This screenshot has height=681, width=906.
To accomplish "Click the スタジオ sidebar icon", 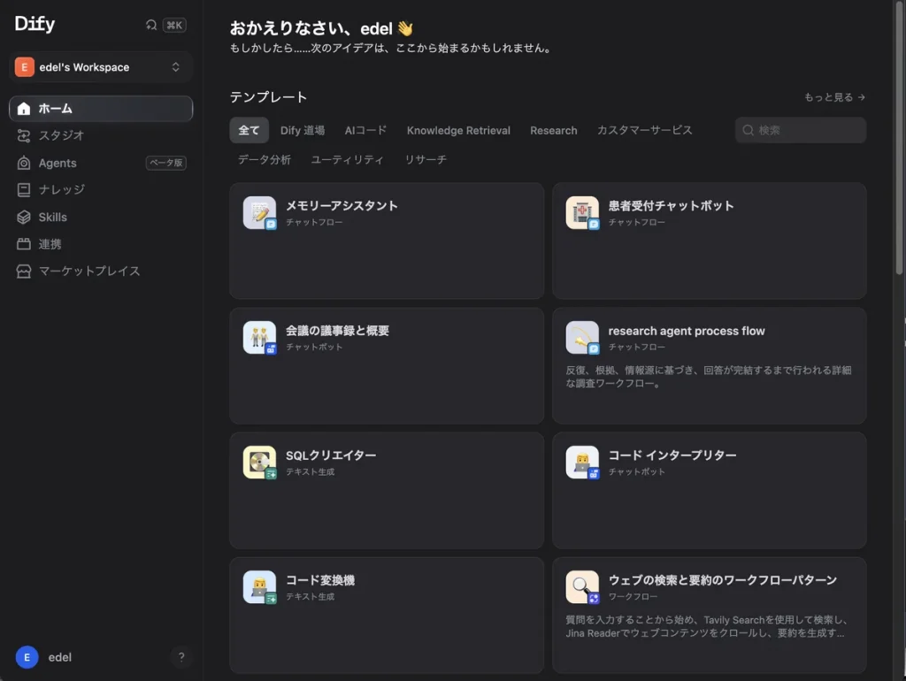I will point(24,135).
